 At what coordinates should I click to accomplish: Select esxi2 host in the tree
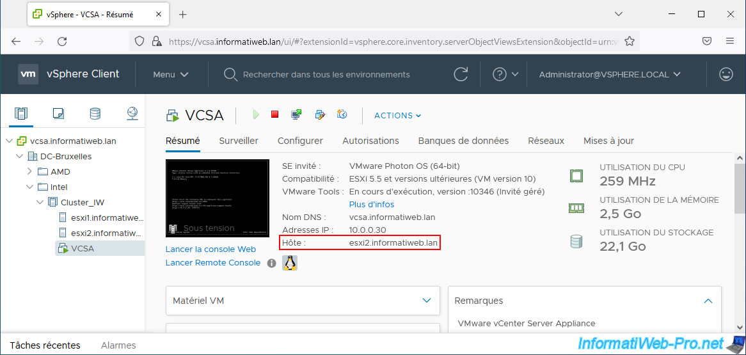(100, 233)
